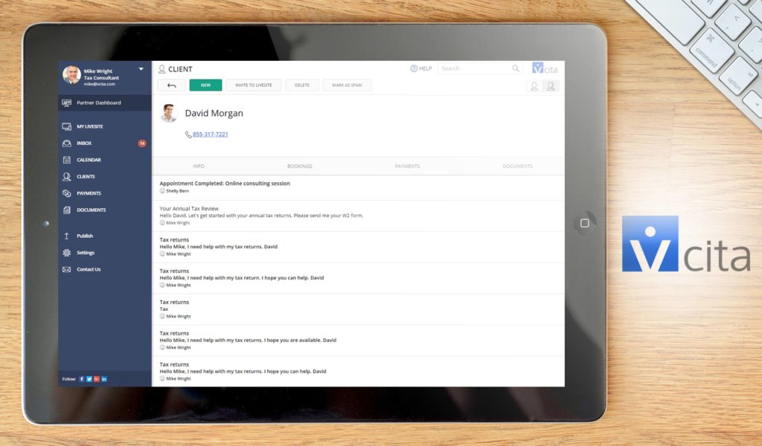Expand the Mike Wright account dropdown

click(x=141, y=69)
